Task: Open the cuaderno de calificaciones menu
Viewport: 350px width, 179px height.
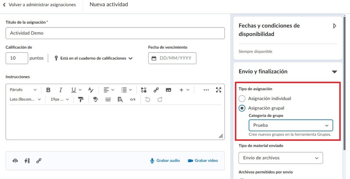Action: [x=93, y=58]
